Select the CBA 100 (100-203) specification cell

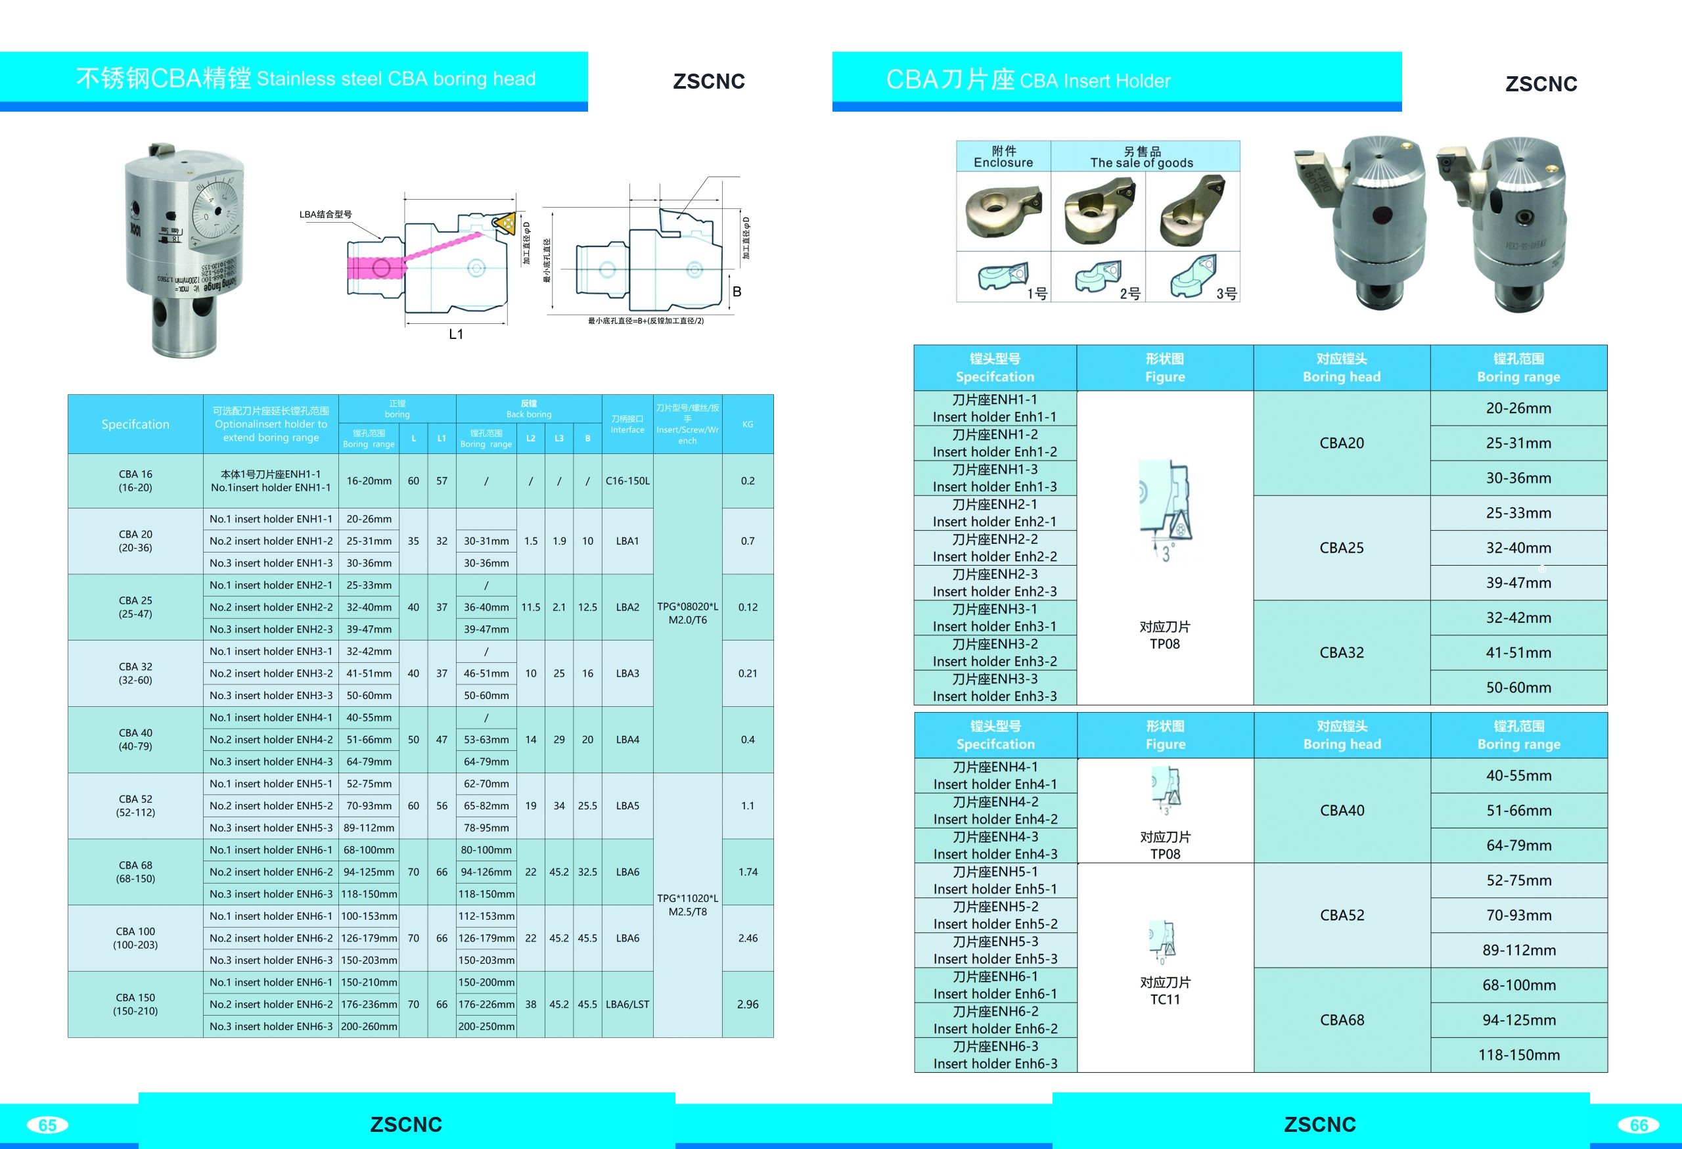(x=135, y=937)
